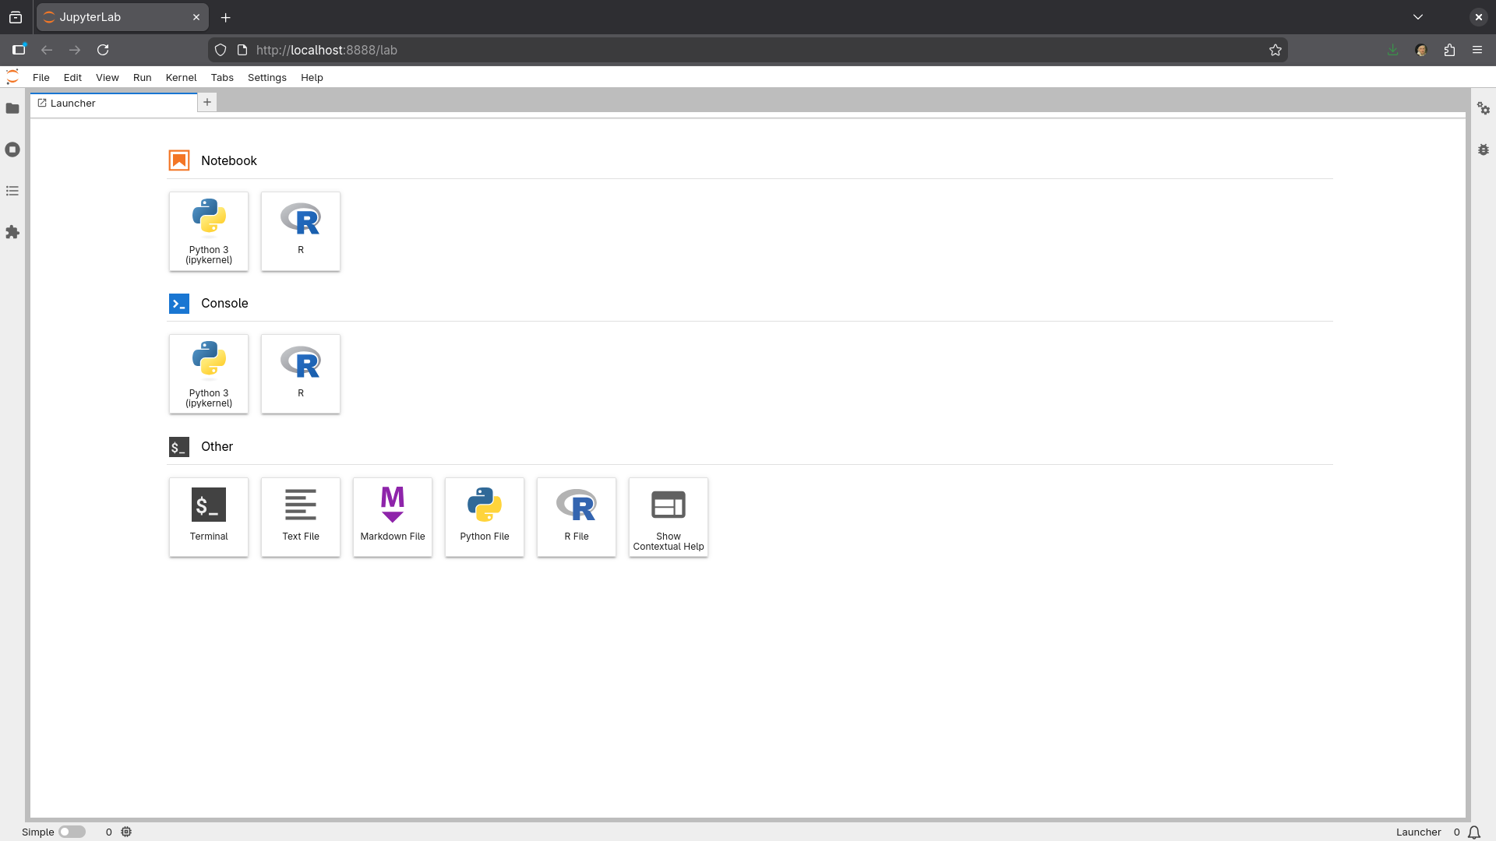Image resolution: width=1496 pixels, height=841 pixels.
Task: Open the File Browser sidebar icon
Action: (12, 108)
